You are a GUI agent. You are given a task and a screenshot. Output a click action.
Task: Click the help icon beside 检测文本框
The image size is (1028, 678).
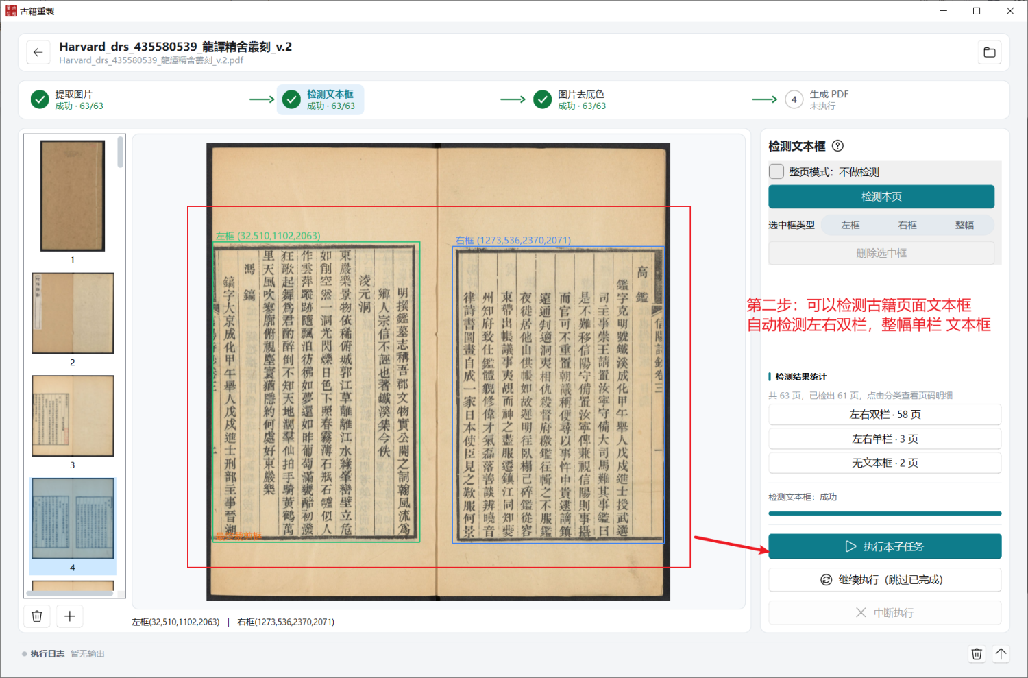(837, 146)
